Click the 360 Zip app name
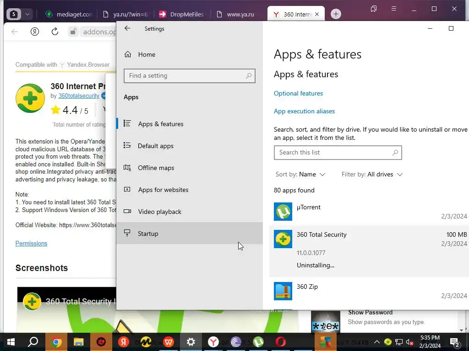The width and height of the screenshot is (469, 351). (307, 287)
